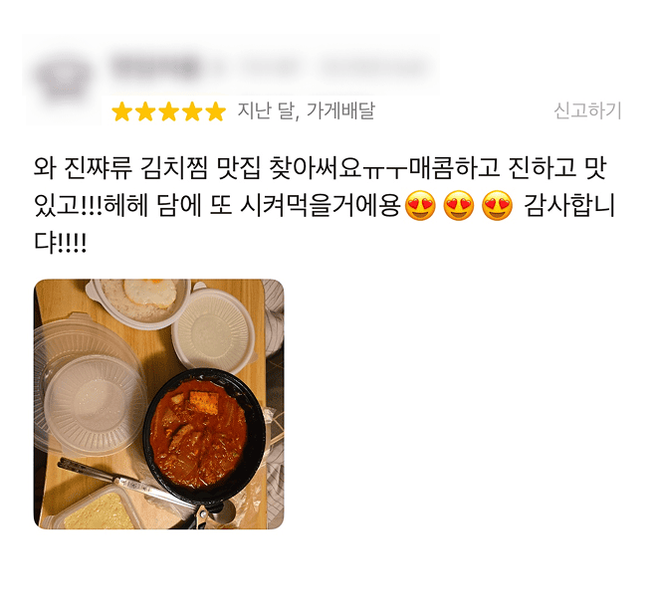Screen dimensions: 657x613
Task: Select the fifth yellow rating star
Action: point(216,111)
